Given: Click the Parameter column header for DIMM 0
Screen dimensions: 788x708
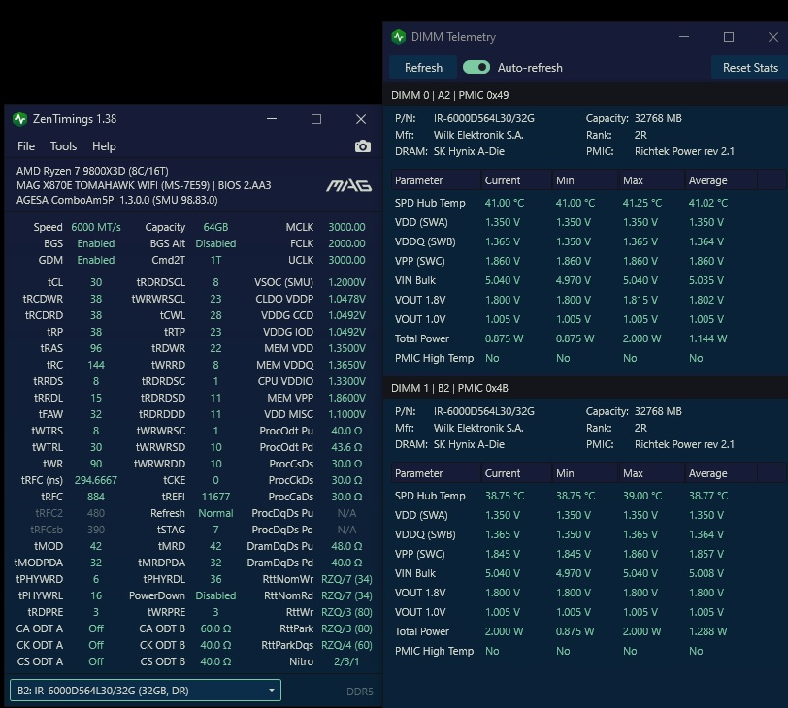Looking at the screenshot, I should click(436, 180).
